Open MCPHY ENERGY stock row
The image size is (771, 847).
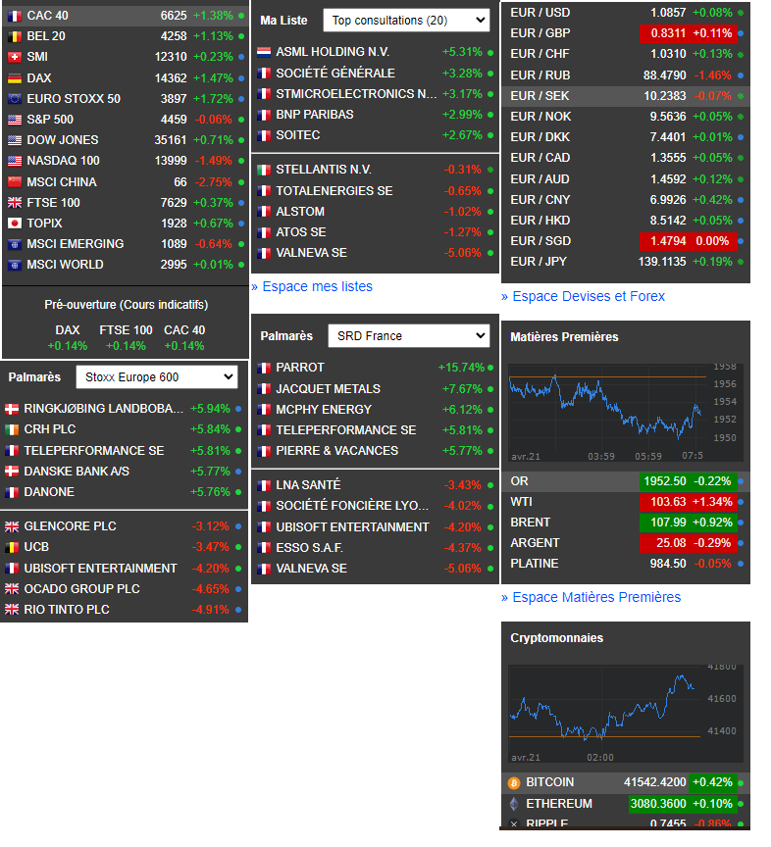coord(376,410)
